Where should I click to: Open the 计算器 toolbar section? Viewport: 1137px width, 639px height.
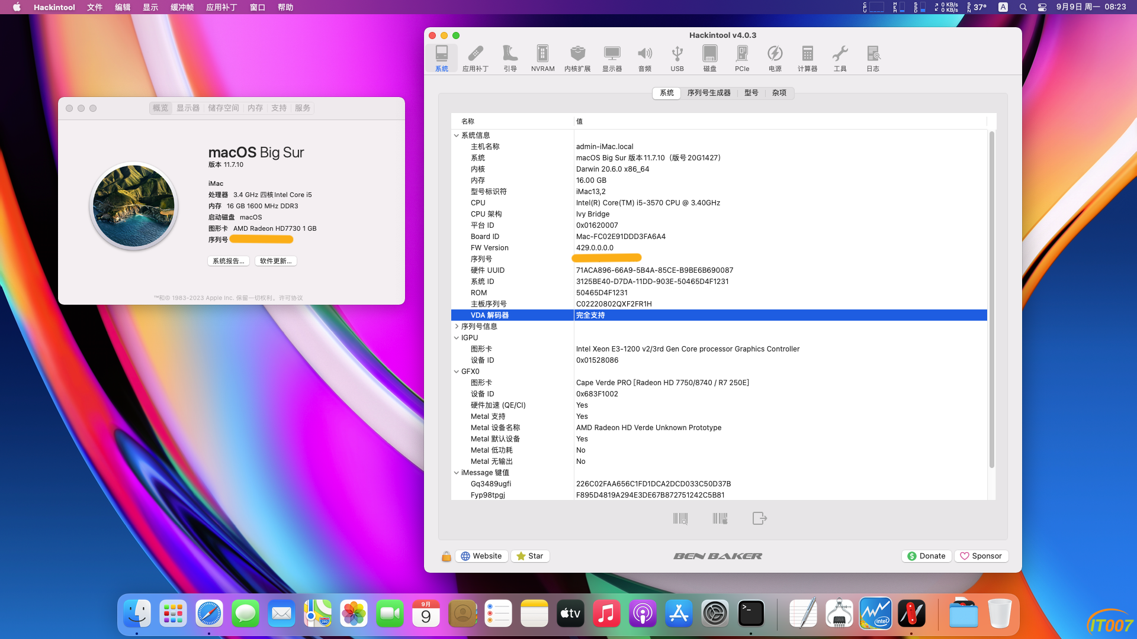807,58
